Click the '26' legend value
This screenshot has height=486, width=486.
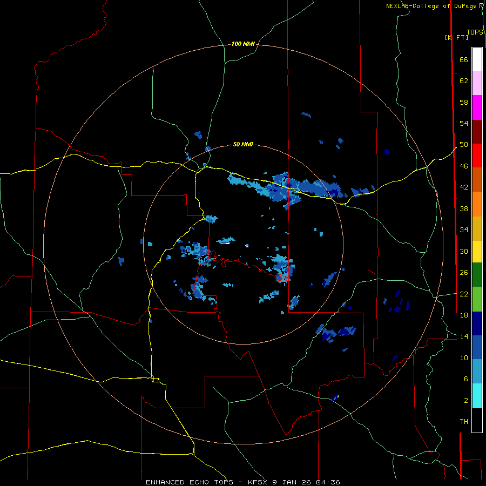click(x=464, y=273)
